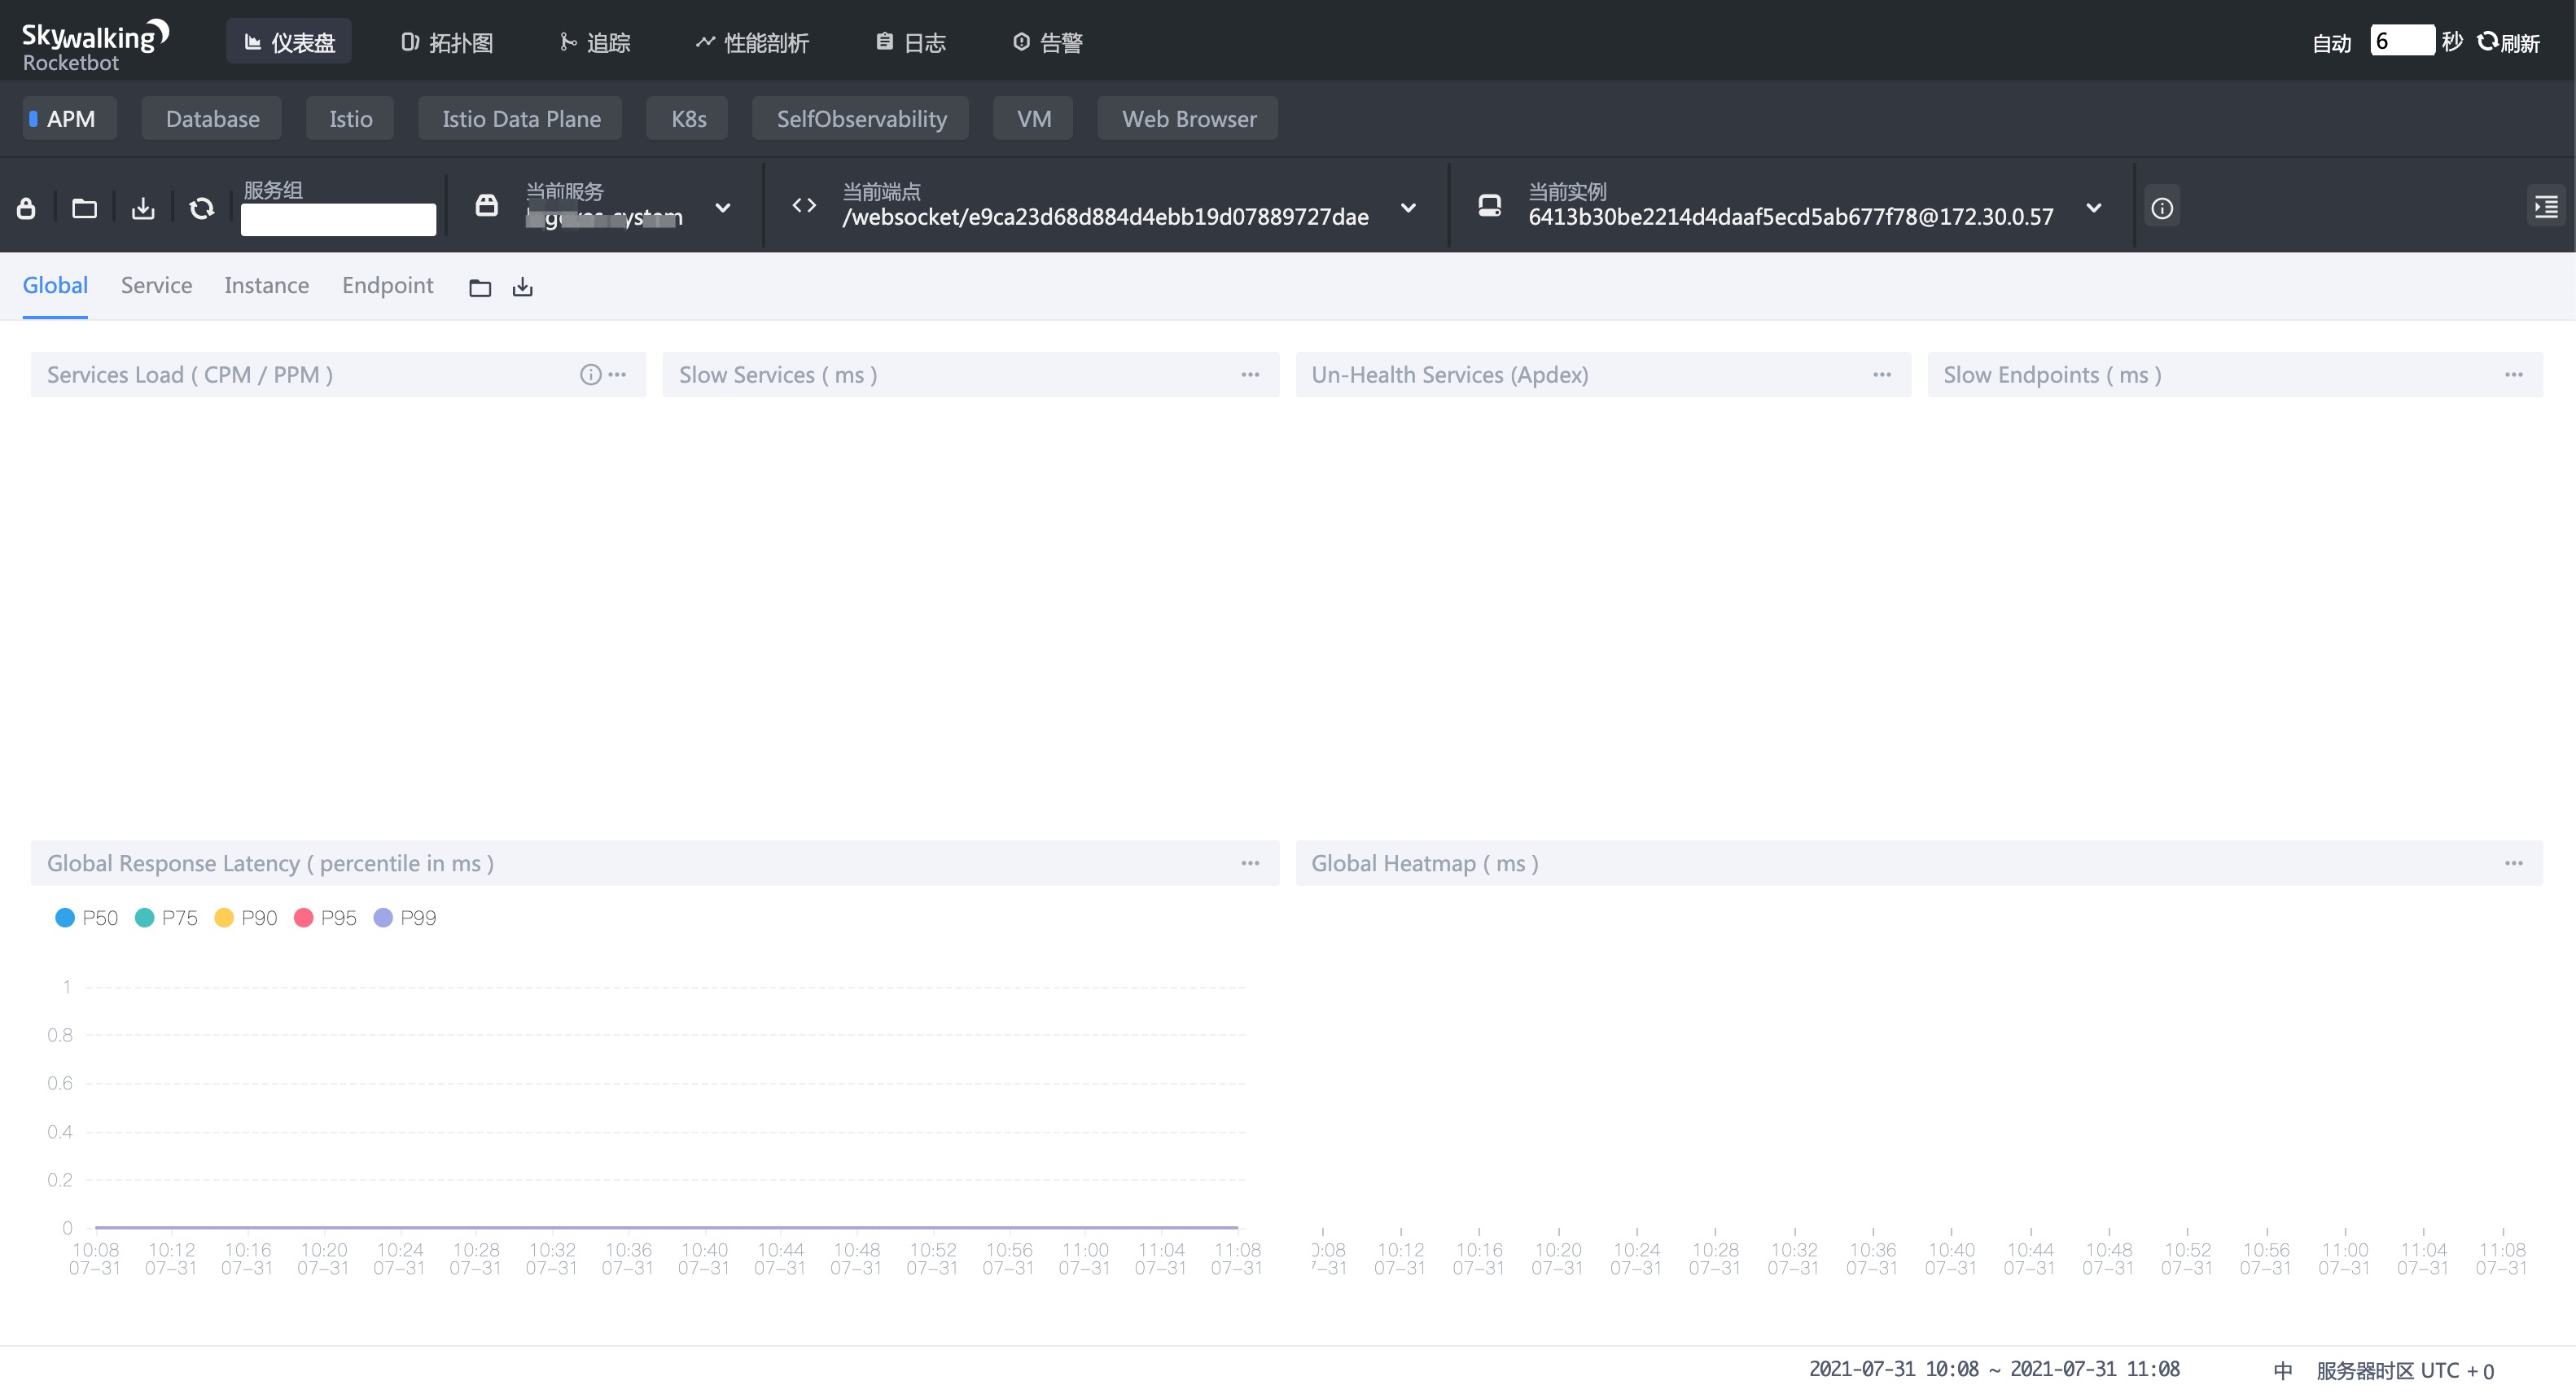The image size is (2576, 1394).
Task: Click the 刷新 refresh button
Action: [2509, 42]
